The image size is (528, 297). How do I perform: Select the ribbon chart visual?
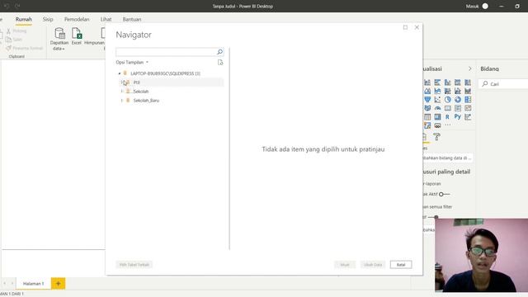[468, 91]
